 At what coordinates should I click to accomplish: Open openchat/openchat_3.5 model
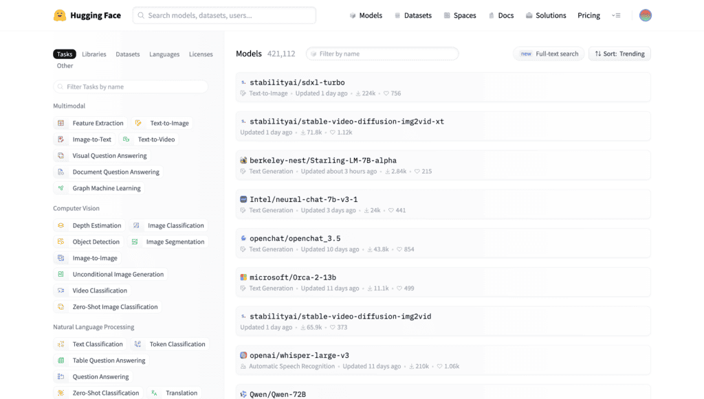443,243
